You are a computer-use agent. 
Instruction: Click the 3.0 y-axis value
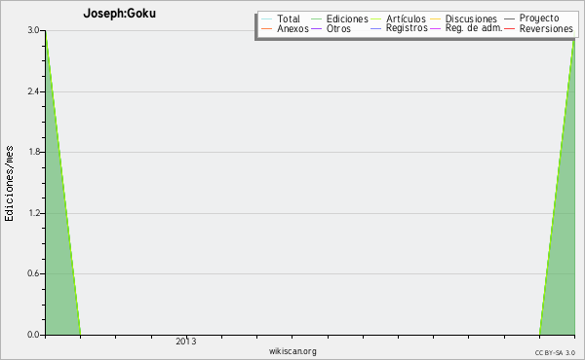tap(33, 30)
